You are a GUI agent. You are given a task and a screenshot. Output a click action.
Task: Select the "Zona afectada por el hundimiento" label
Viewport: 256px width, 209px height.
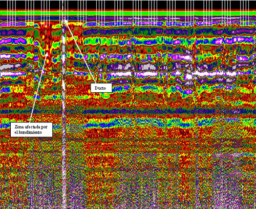point(31,129)
